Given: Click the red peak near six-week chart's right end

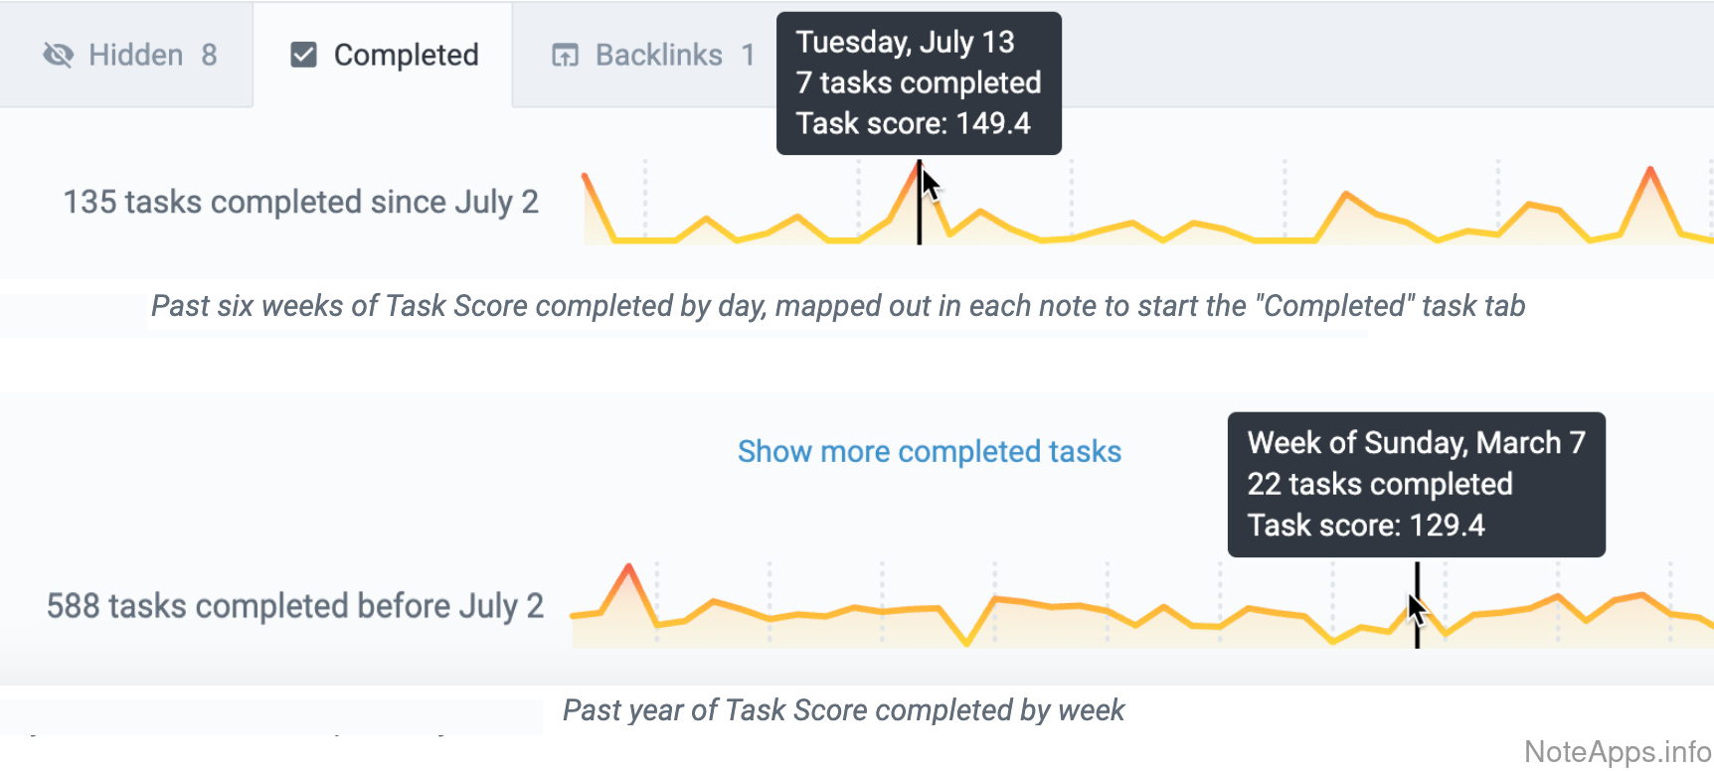Looking at the screenshot, I should (1650, 170).
